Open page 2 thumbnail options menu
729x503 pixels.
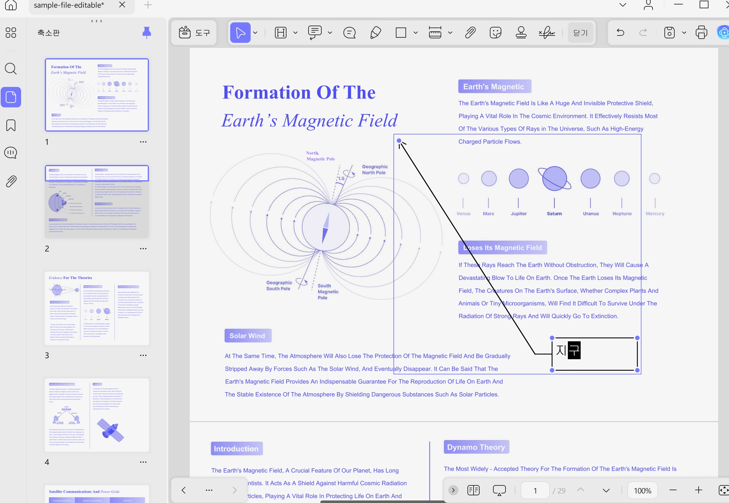click(x=143, y=249)
